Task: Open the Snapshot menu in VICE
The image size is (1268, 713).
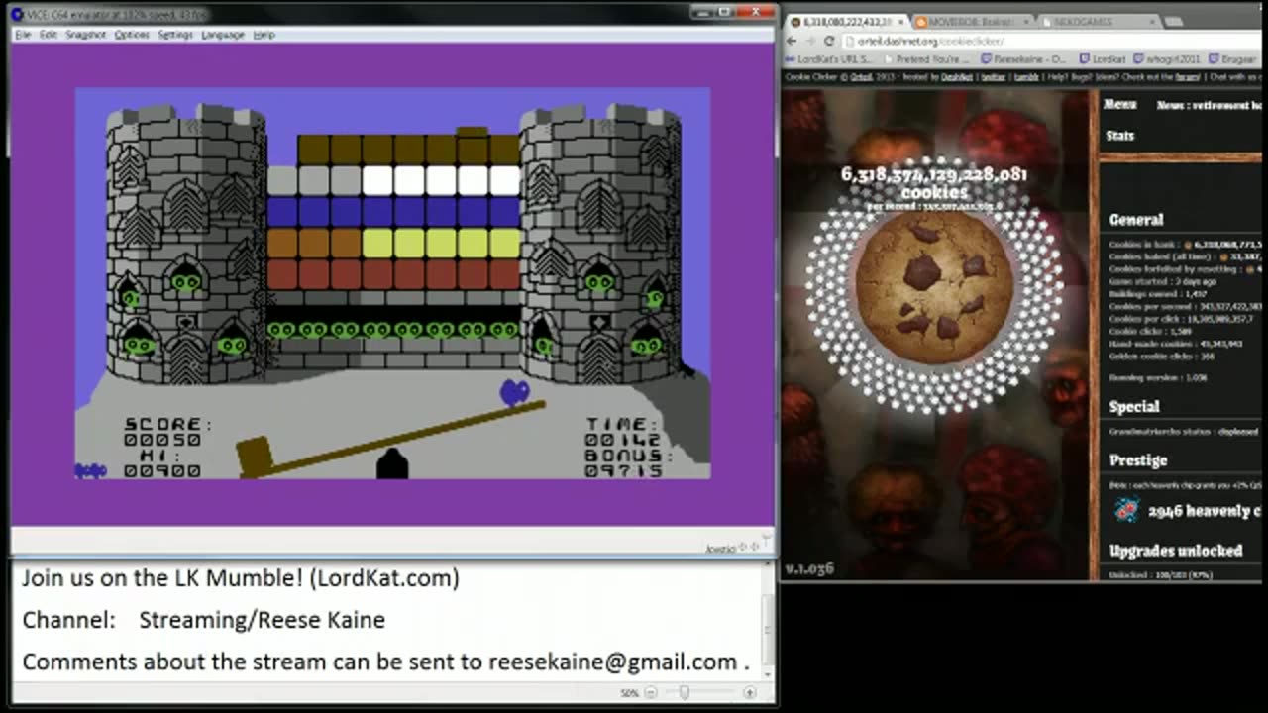Action: click(86, 35)
